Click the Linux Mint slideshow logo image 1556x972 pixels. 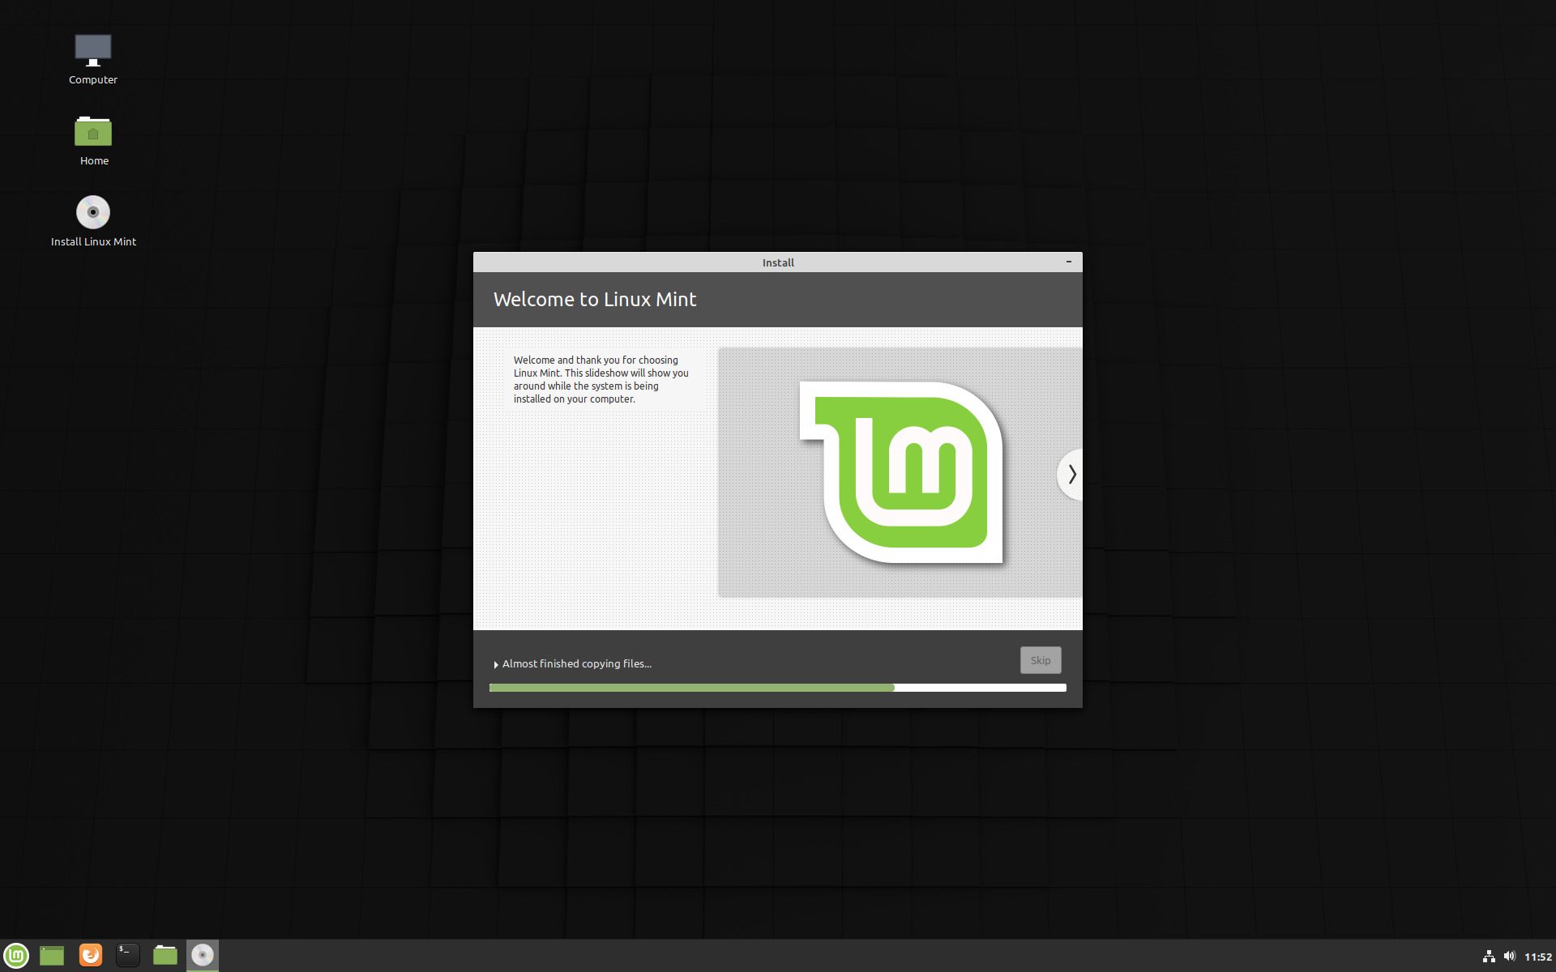(902, 472)
